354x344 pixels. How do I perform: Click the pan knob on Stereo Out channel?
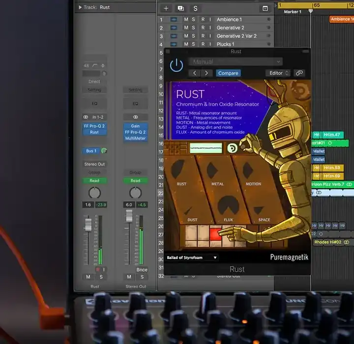[x=135, y=193]
